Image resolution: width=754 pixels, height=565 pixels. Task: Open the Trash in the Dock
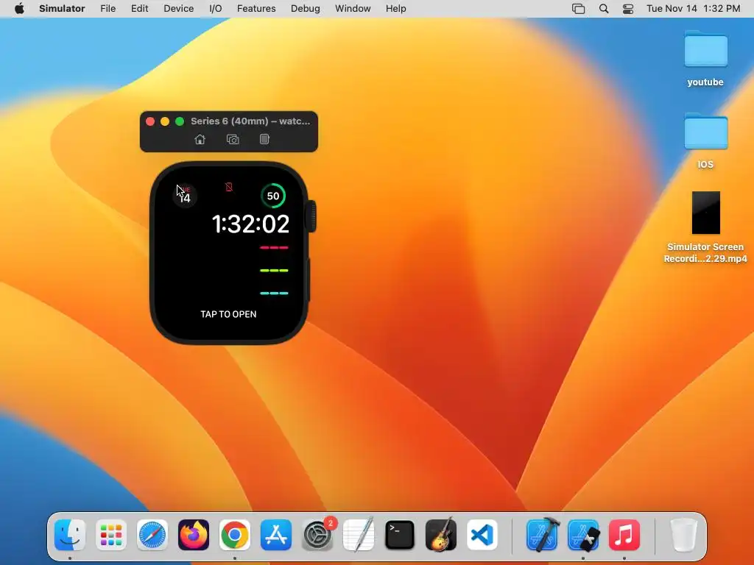[683, 535]
